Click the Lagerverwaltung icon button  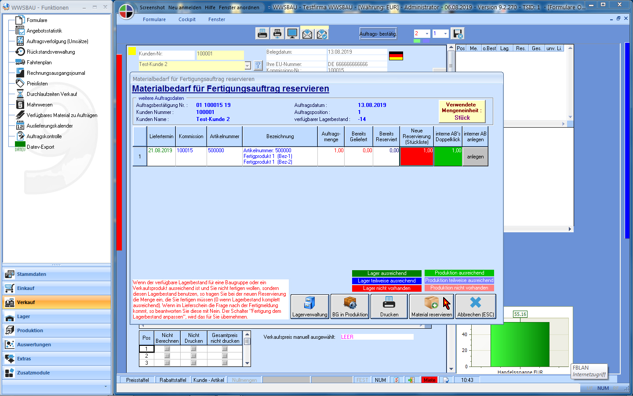click(x=309, y=307)
